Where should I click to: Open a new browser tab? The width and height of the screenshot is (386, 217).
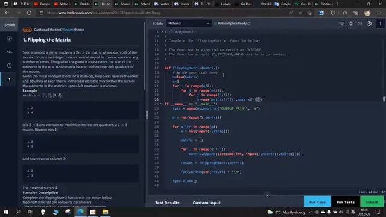coord(337,4)
